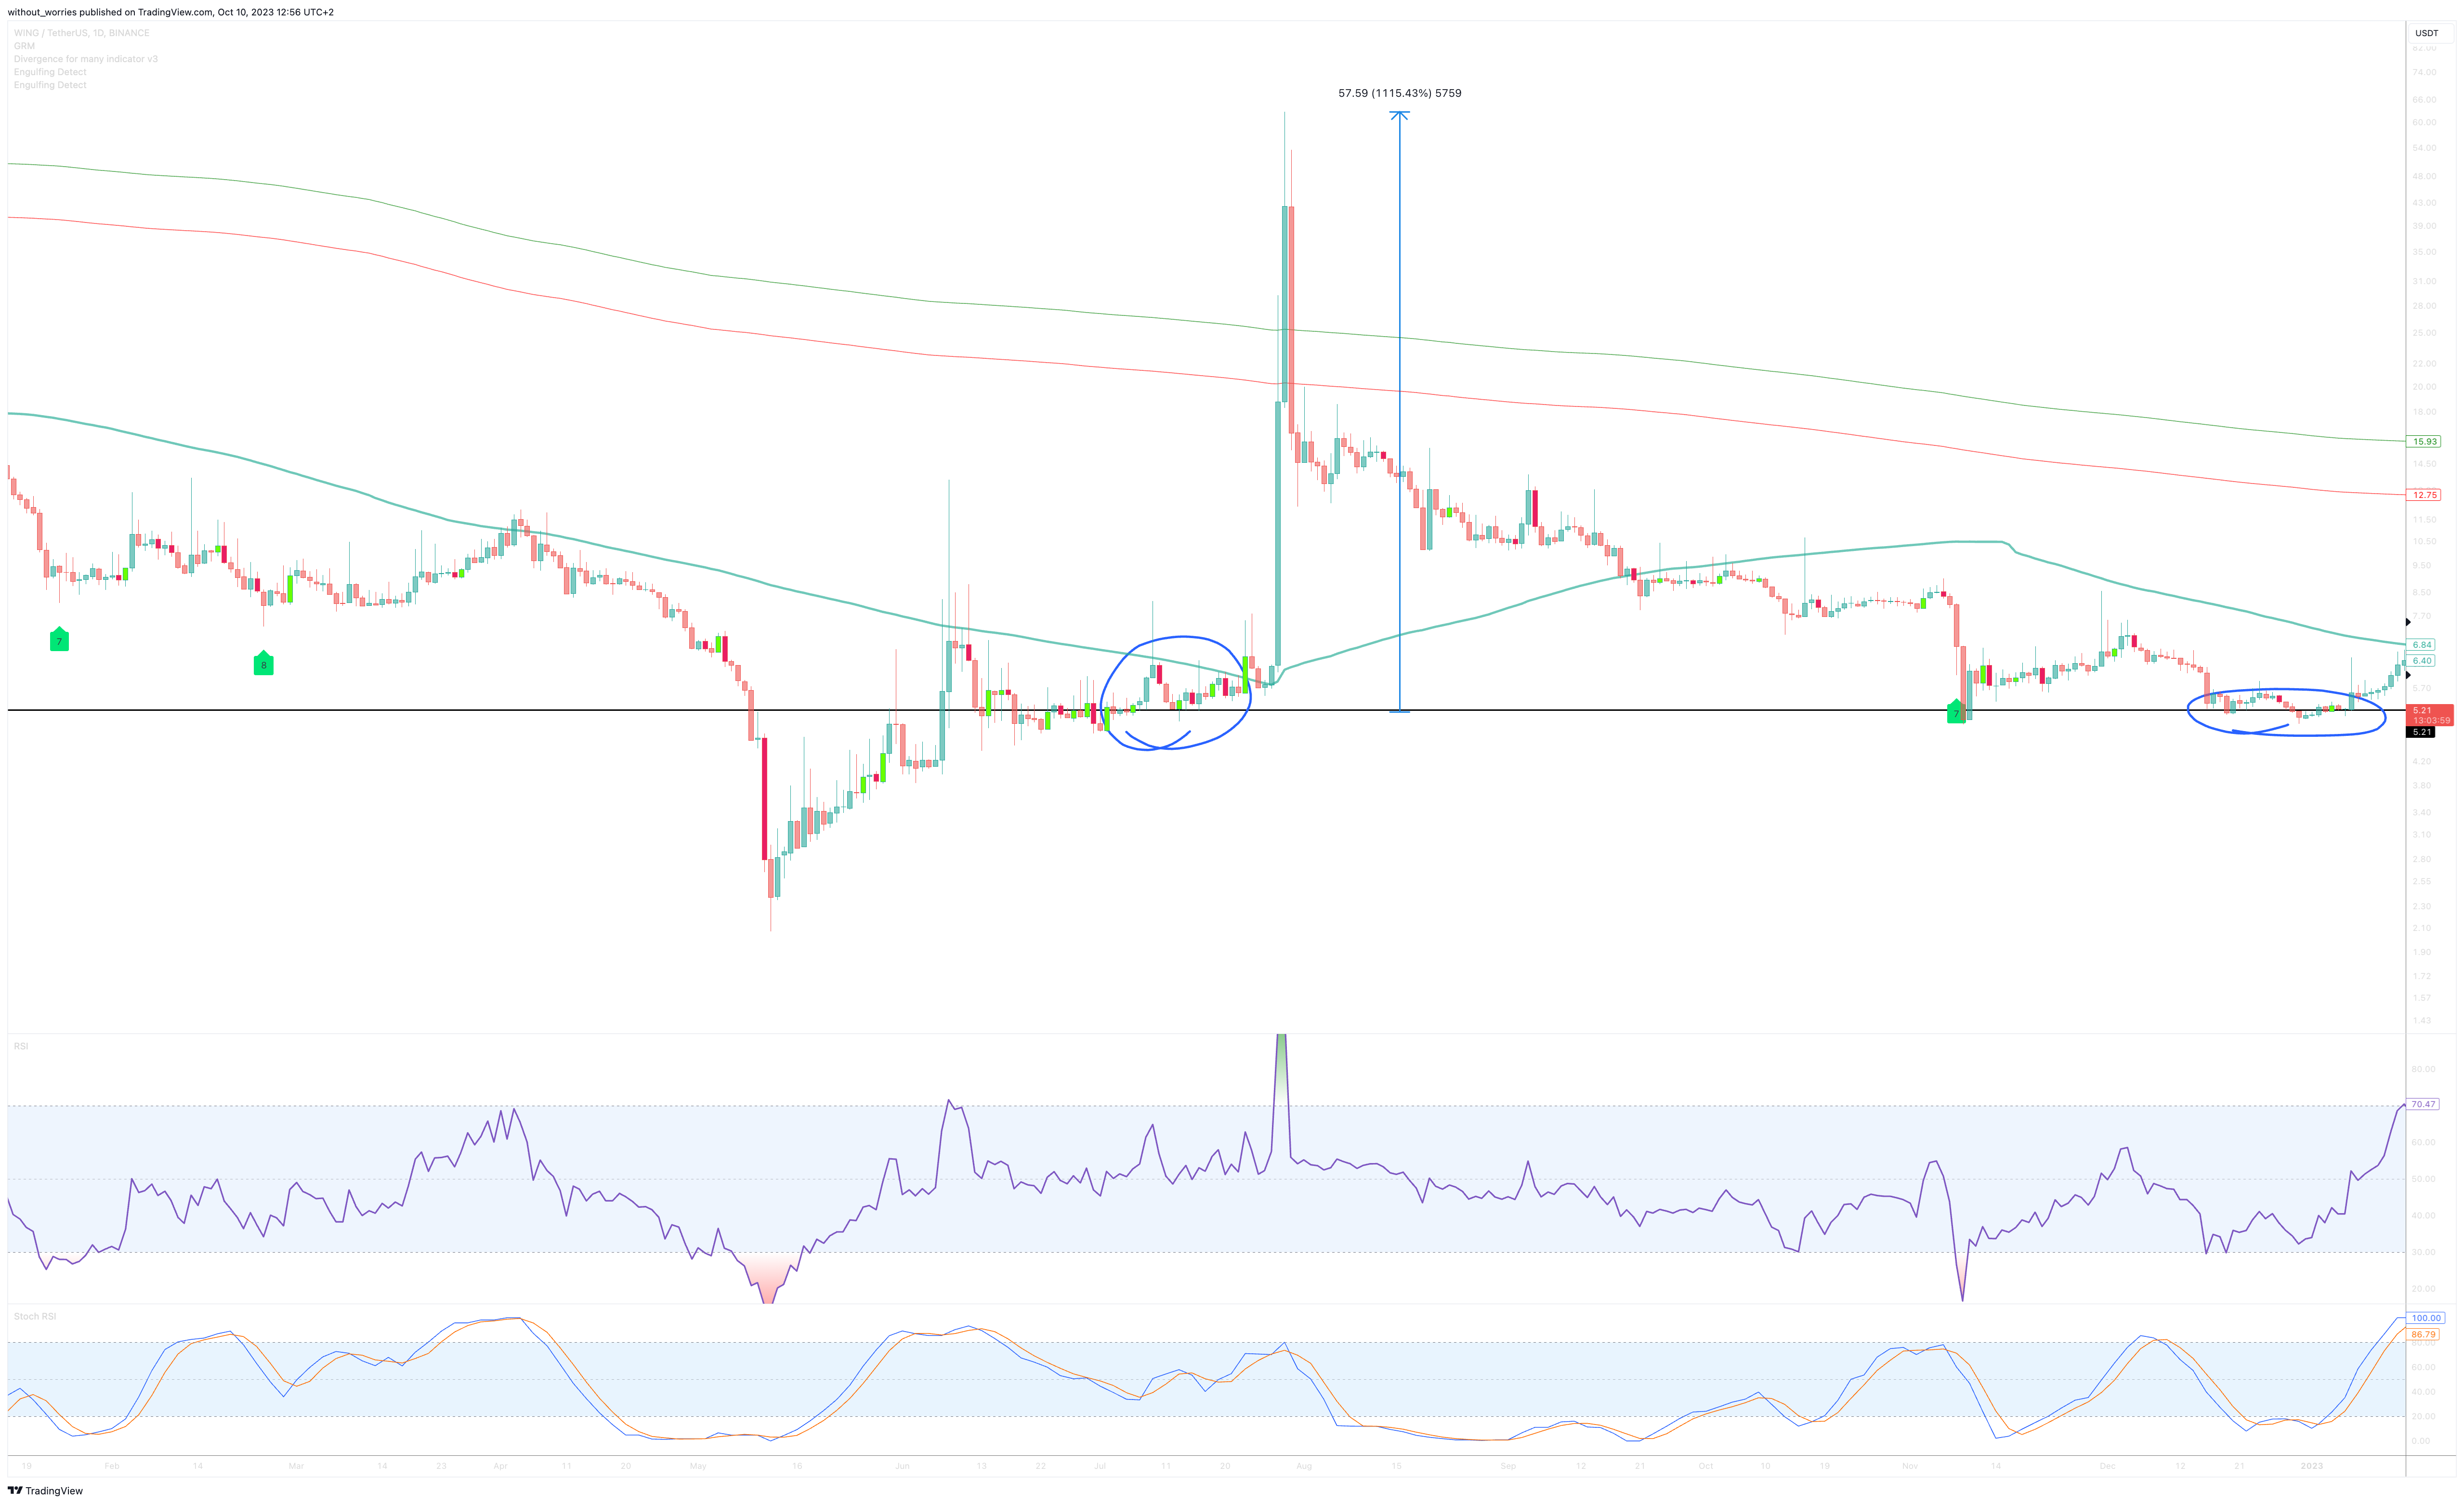The width and height of the screenshot is (2464, 1504).
Task: Click the 'Nov' label on time axis
Action: [x=1910, y=1466]
